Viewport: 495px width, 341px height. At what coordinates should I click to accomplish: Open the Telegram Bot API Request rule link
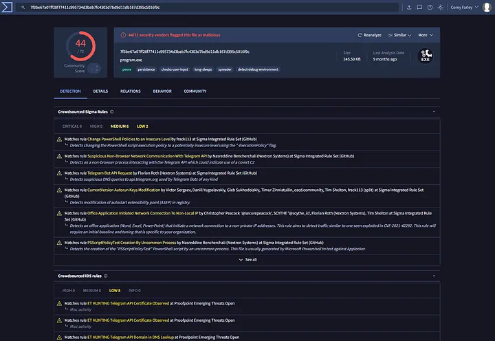click(109, 173)
